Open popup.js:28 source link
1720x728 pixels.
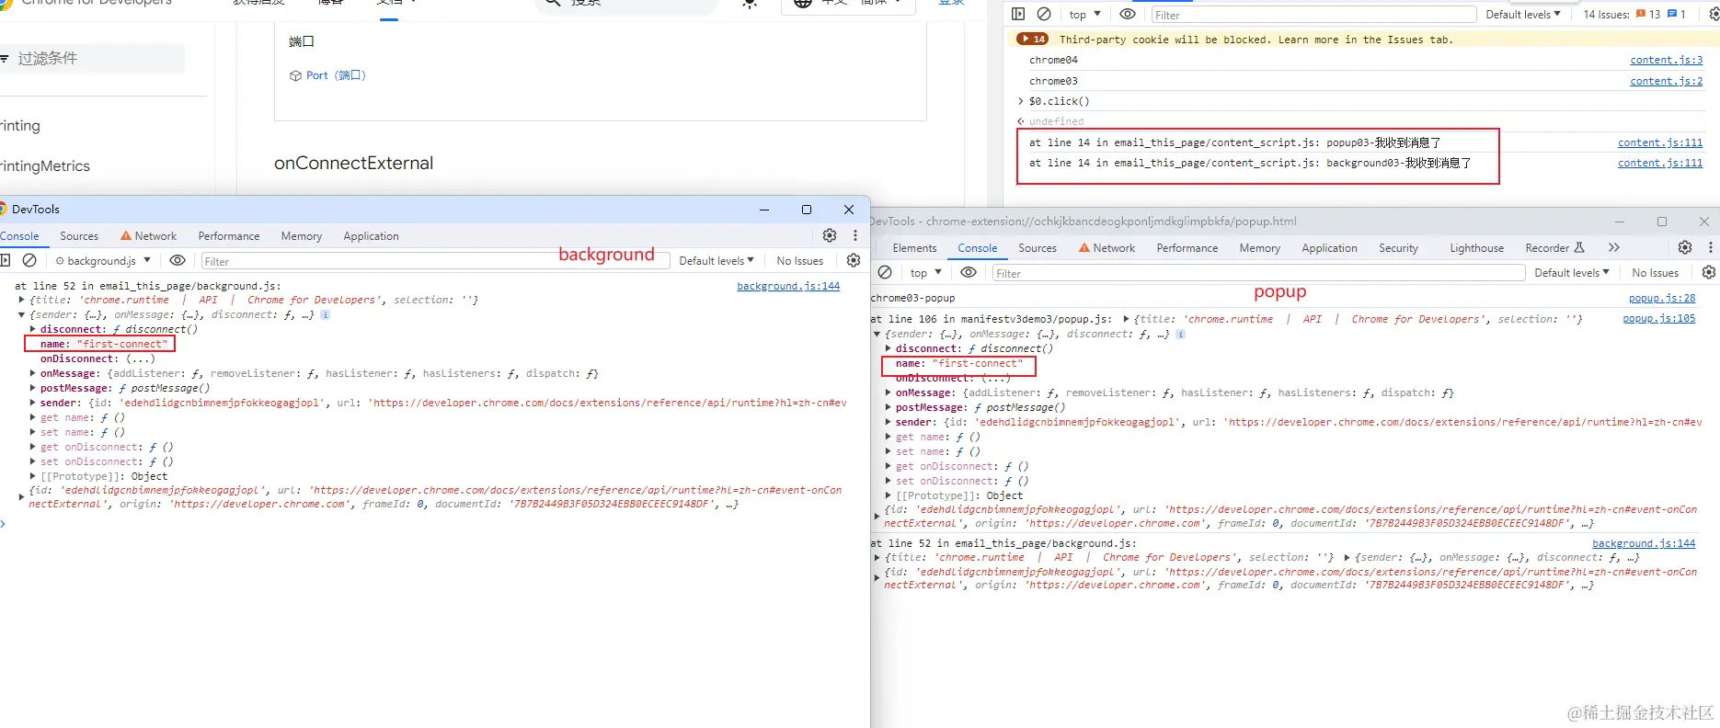[x=1661, y=298]
